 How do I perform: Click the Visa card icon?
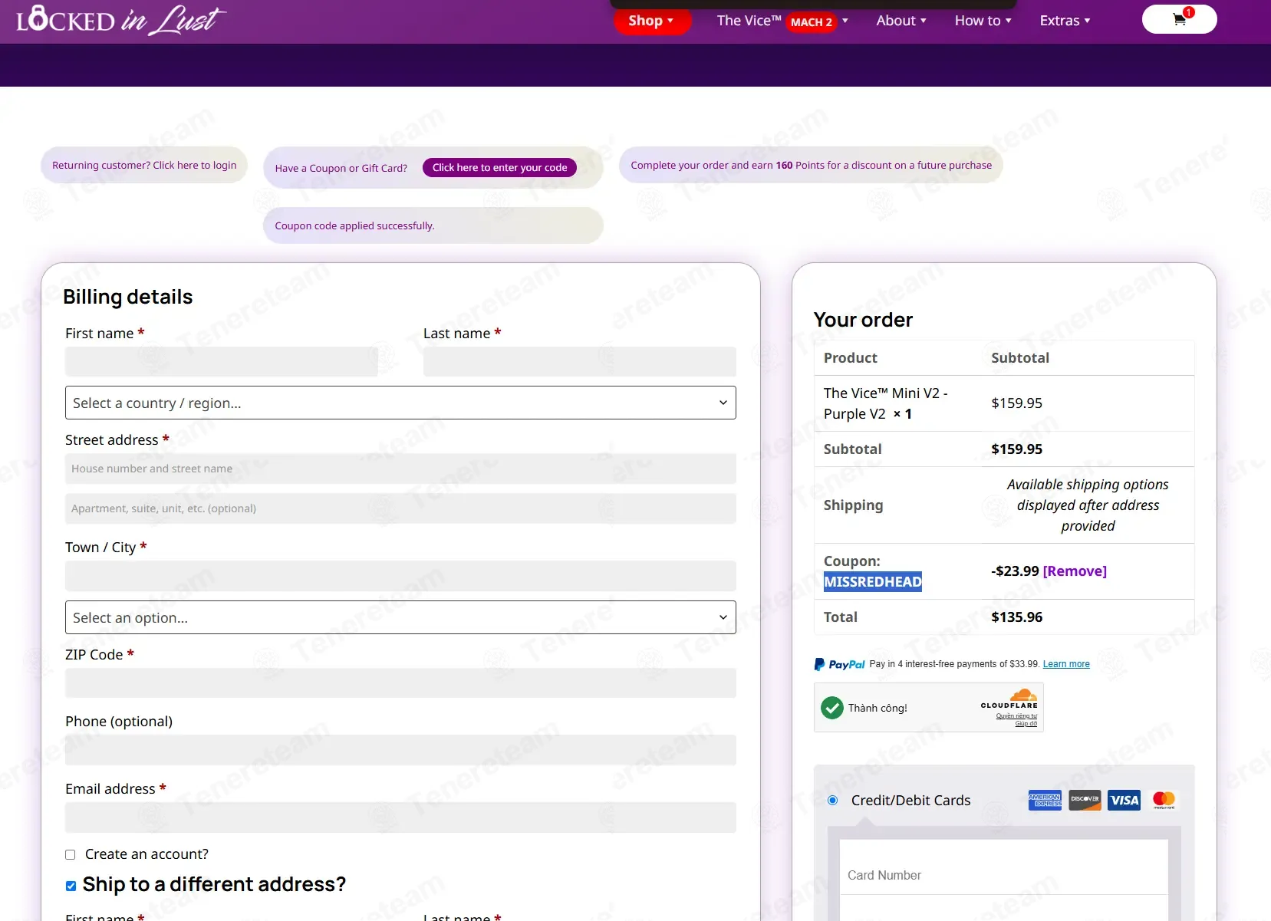point(1124,800)
